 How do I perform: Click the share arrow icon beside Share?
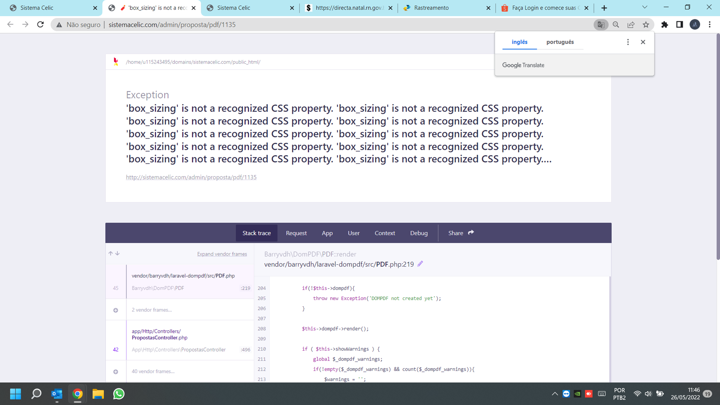click(470, 232)
